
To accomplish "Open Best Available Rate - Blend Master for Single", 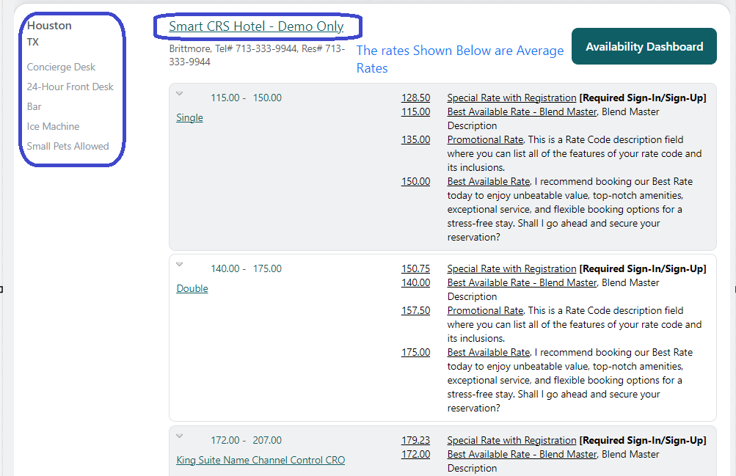I will (x=522, y=111).
